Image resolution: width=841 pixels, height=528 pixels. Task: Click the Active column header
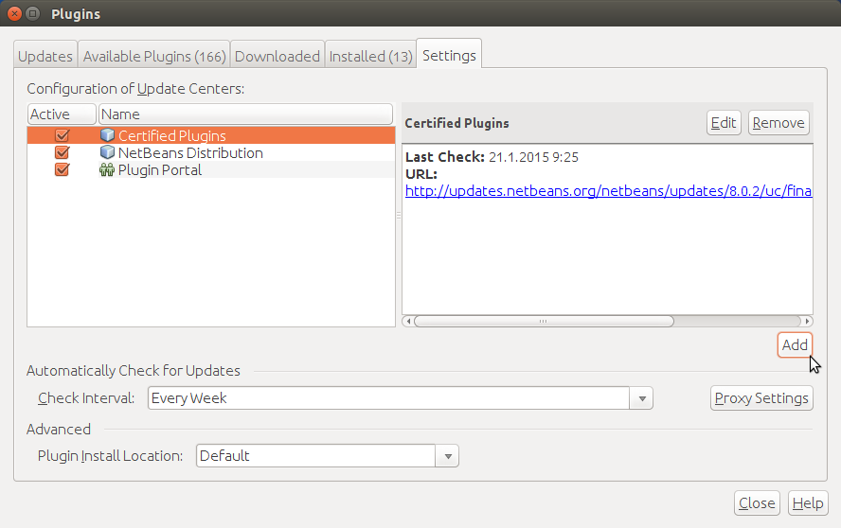tap(62, 114)
